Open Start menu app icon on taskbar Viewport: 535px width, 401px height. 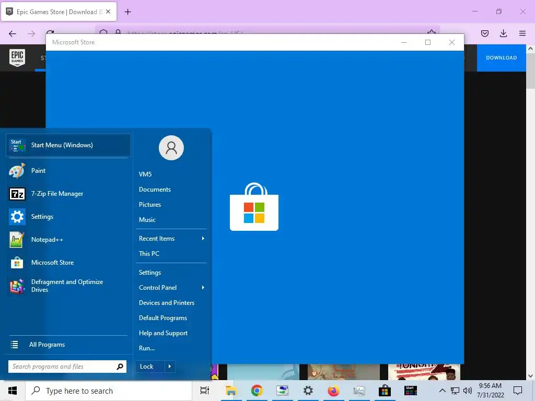pos(411,391)
